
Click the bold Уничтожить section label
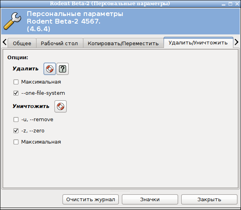(31, 106)
